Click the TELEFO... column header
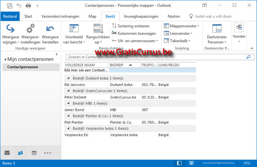The image size is (257, 167). point(149,65)
